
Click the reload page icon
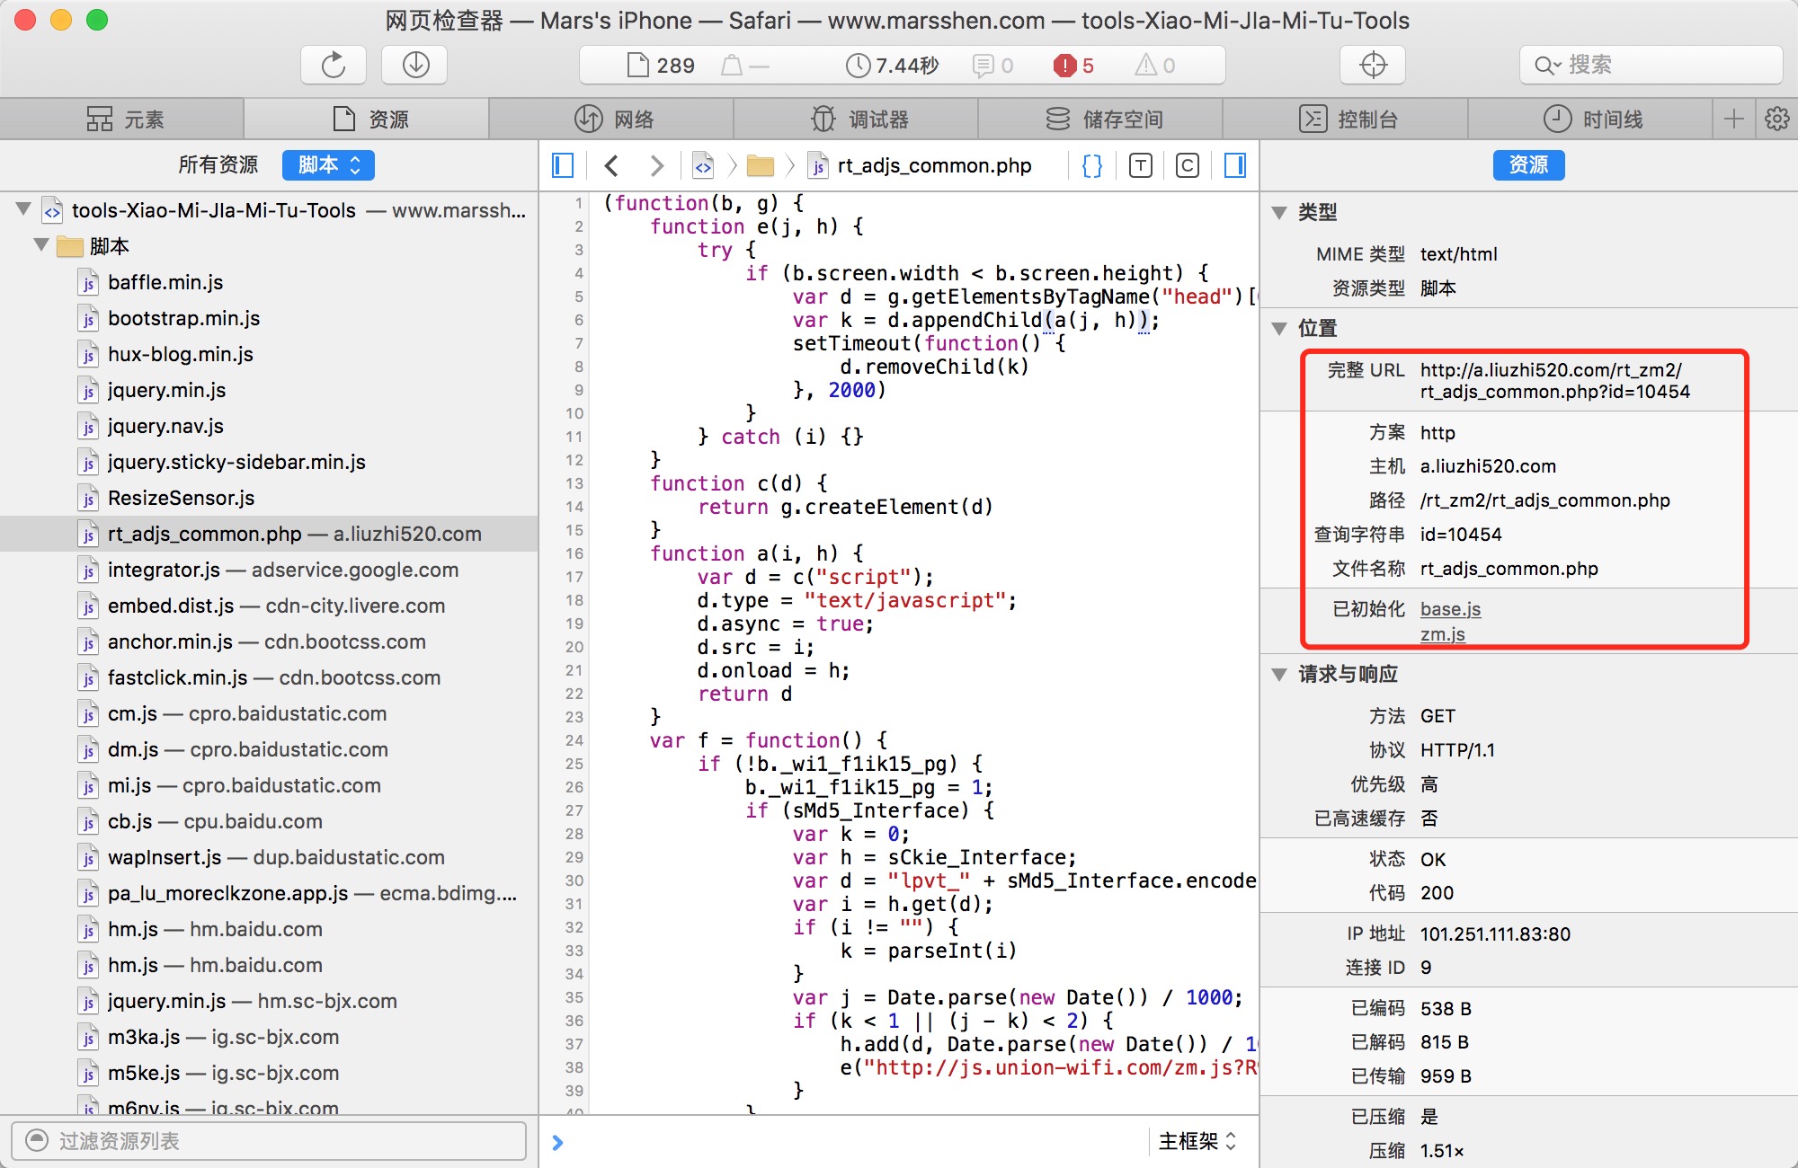334,65
